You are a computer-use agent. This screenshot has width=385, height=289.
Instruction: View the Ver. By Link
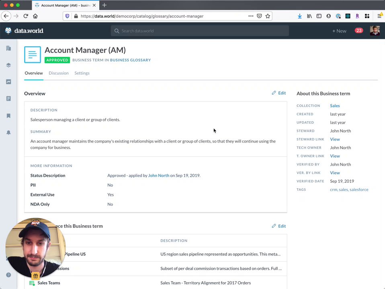(x=335, y=173)
